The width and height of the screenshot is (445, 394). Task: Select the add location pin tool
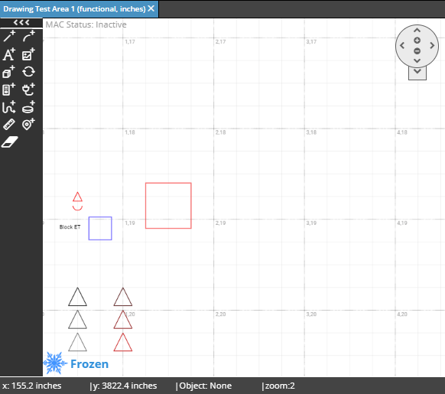point(28,125)
